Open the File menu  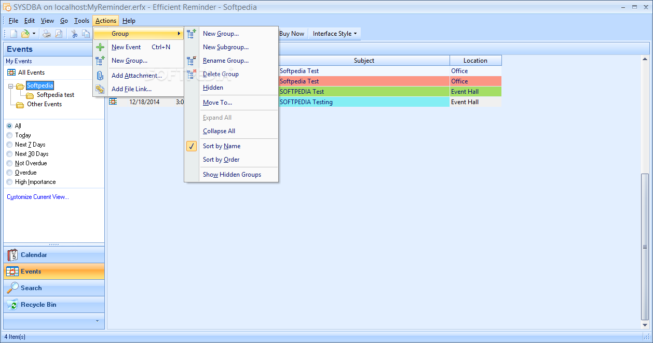(x=13, y=21)
